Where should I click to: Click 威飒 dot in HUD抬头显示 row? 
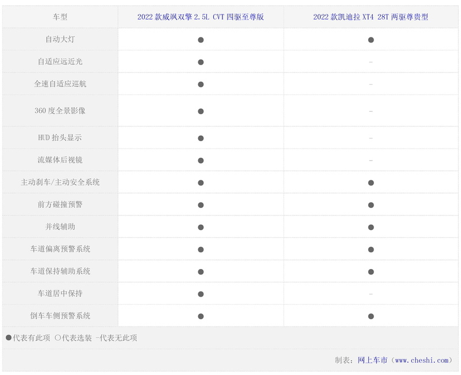coord(201,138)
